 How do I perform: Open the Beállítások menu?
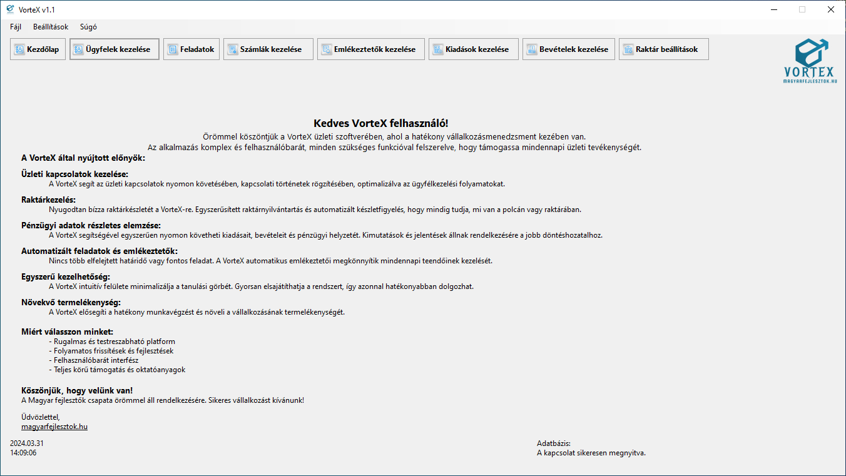51,27
